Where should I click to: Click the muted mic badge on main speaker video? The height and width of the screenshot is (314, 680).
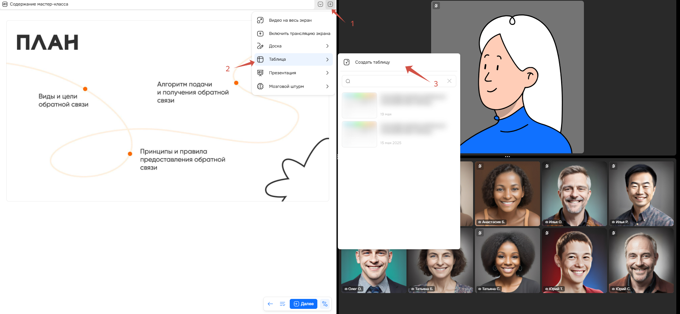pyautogui.click(x=436, y=6)
